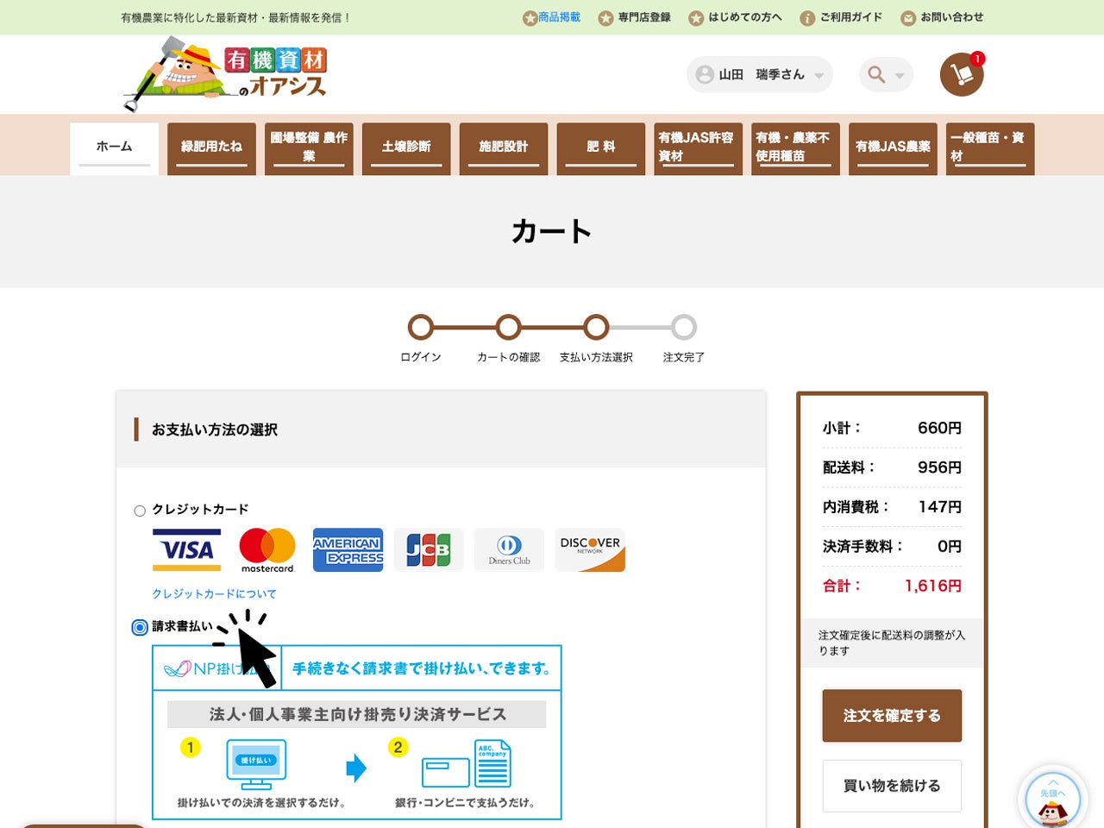
Task: Click the star icon beside 商品掲載
Action: point(530,18)
